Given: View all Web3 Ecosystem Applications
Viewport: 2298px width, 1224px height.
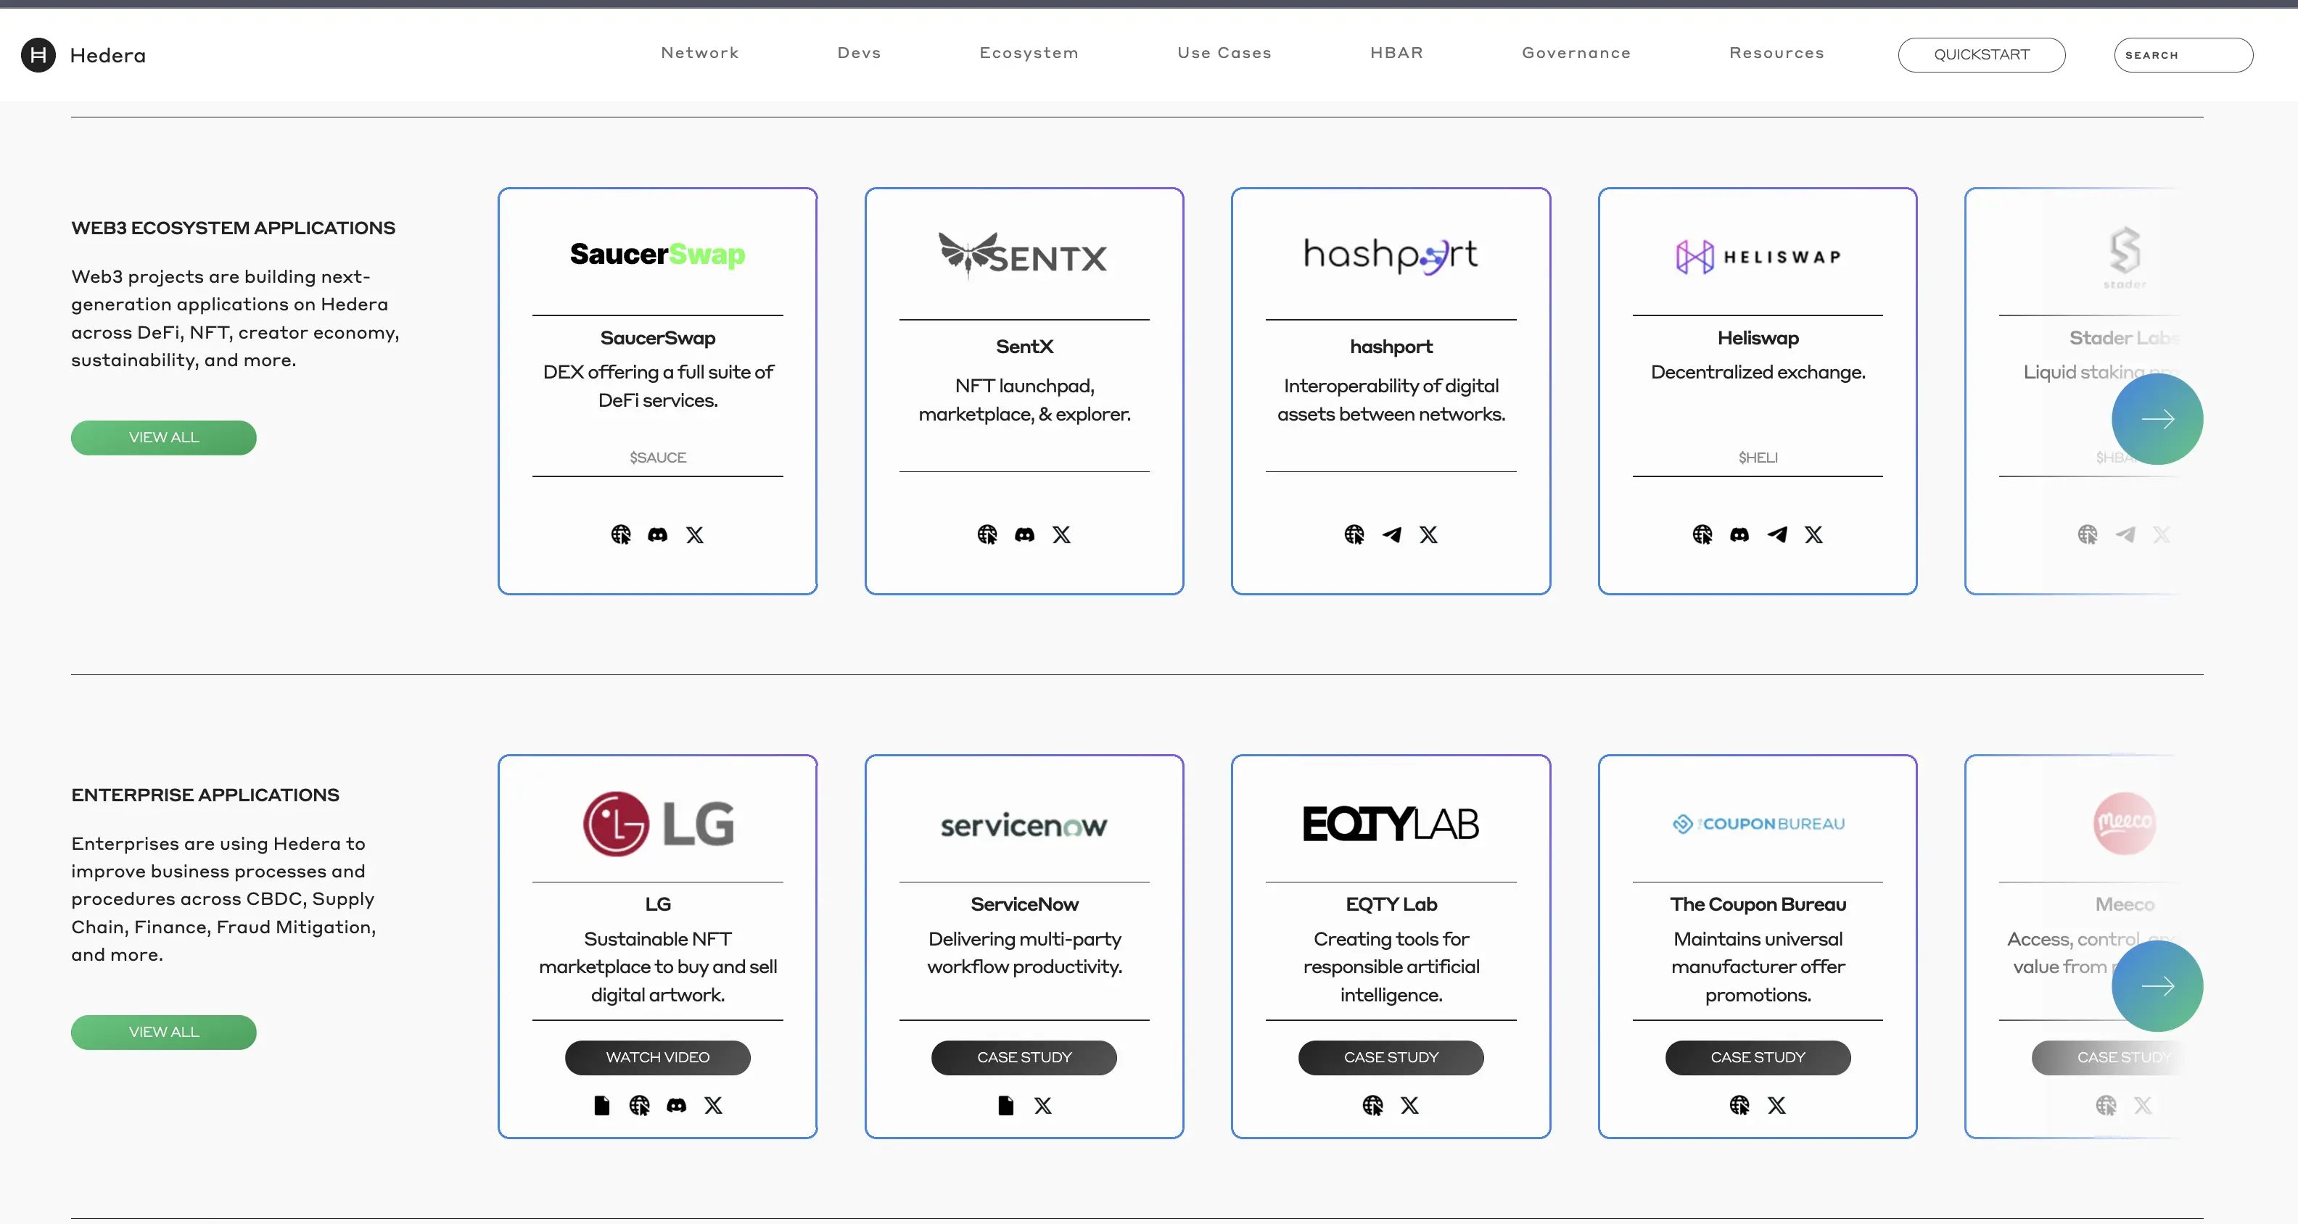Looking at the screenshot, I should pyautogui.click(x=164, y=438).
